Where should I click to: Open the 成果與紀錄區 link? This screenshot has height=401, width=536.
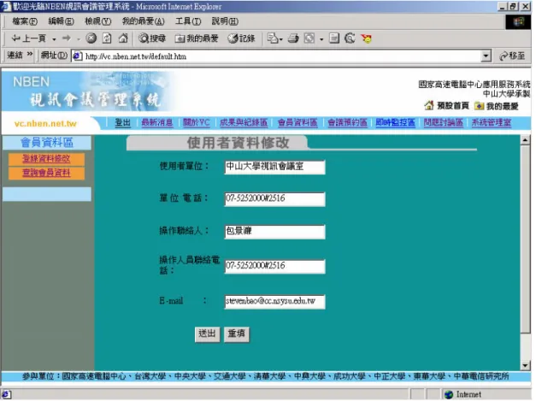244,122
